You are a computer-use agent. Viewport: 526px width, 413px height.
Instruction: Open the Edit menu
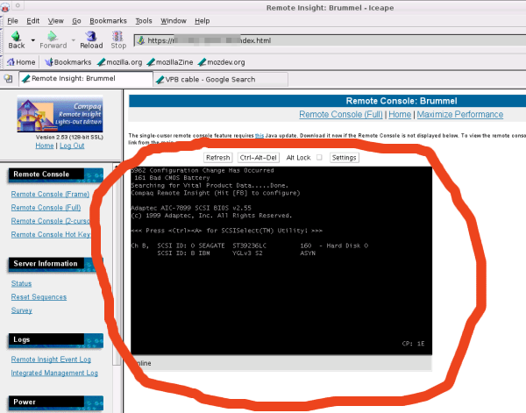point(33,21)
